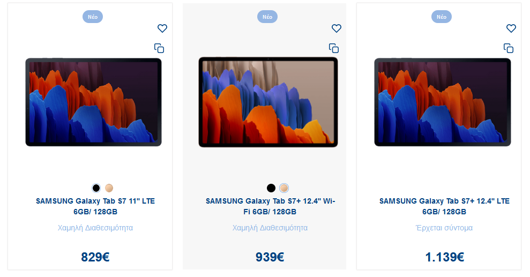Click the 1.139€ price
The height and width of the screenshot is (277, 530).
tap(444, 257)
